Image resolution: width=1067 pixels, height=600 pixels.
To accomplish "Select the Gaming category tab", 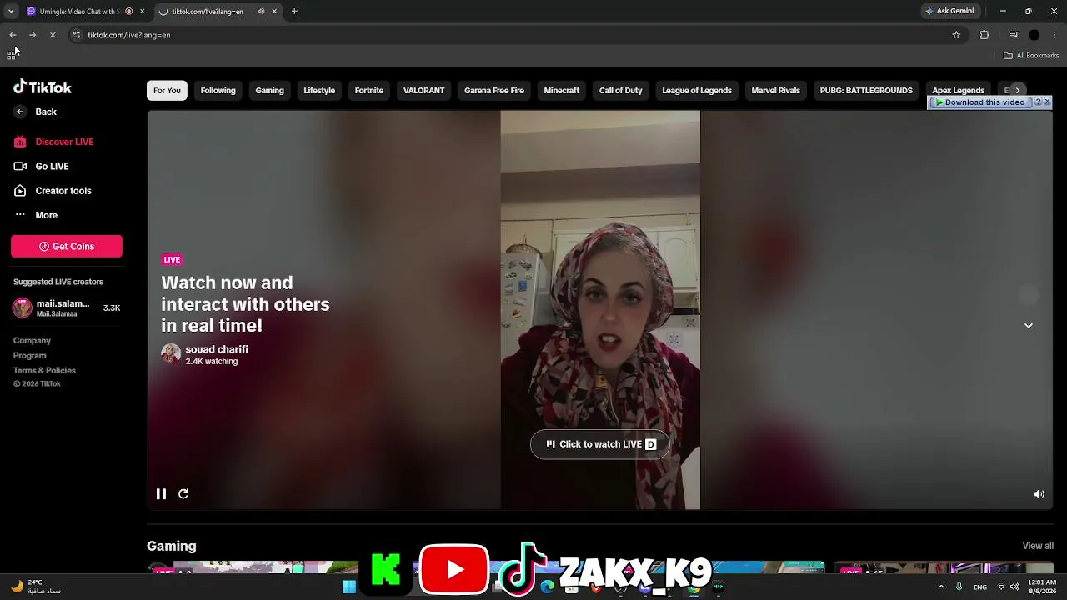I will pos(269,91).
